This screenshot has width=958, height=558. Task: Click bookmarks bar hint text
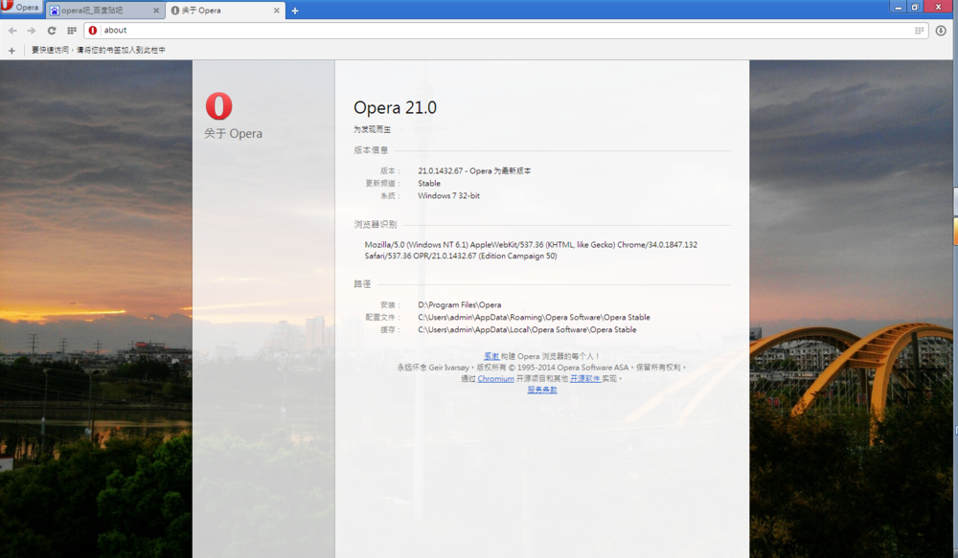[99, 50]
